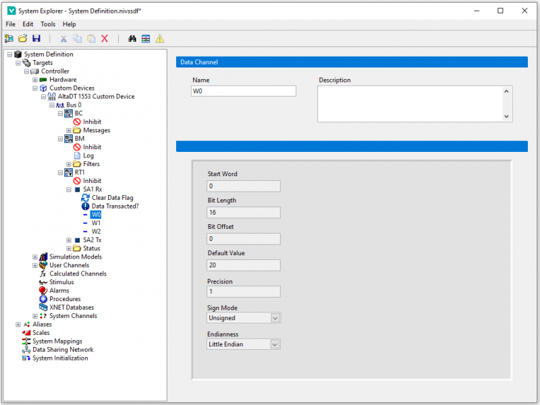This screenshot has width=540, height=405.
Task: Click the Description scrollbar down arrow
Action: (506, 116)
